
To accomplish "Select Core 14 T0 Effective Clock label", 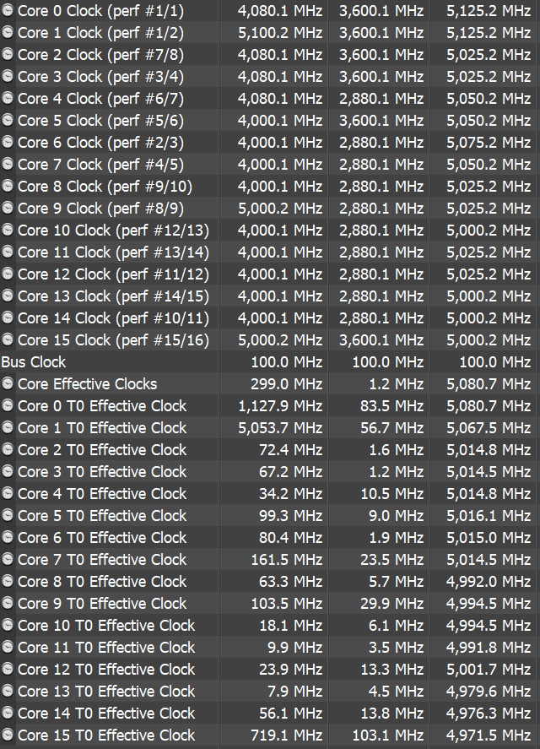I will point(106,714).
